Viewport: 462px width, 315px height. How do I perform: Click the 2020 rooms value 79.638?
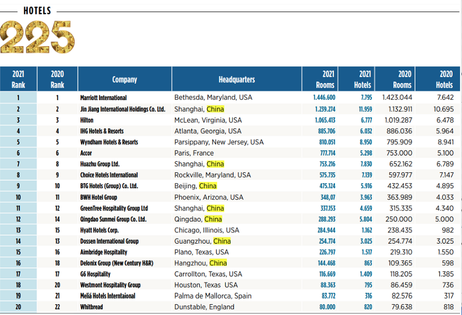(x=402, y=307)
